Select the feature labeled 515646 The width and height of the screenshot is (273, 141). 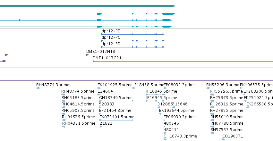(180, 104)
